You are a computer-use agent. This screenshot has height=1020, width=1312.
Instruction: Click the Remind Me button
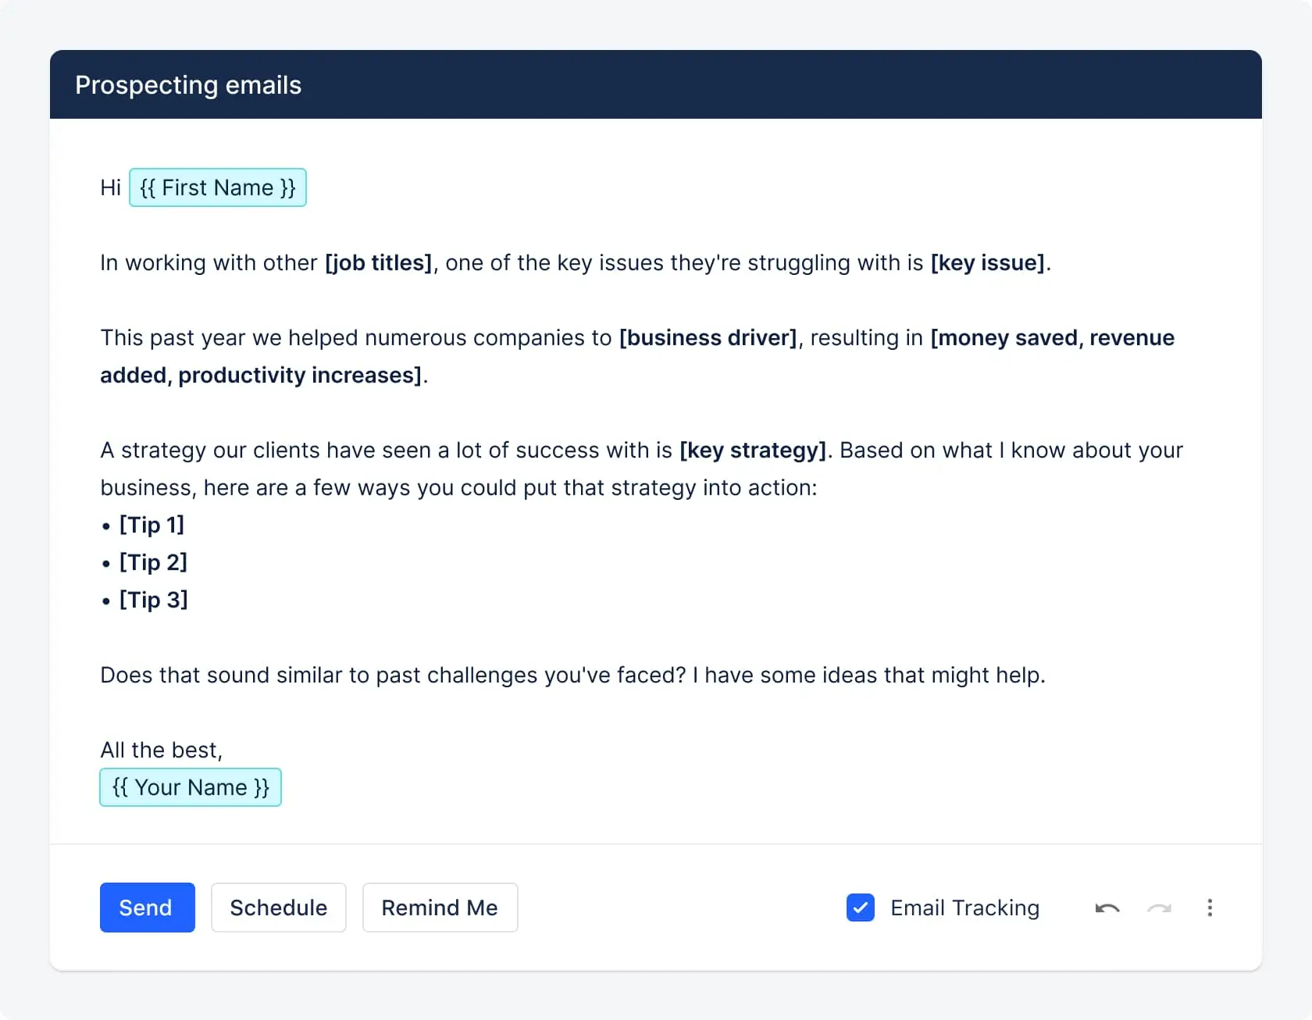[440, 908]
